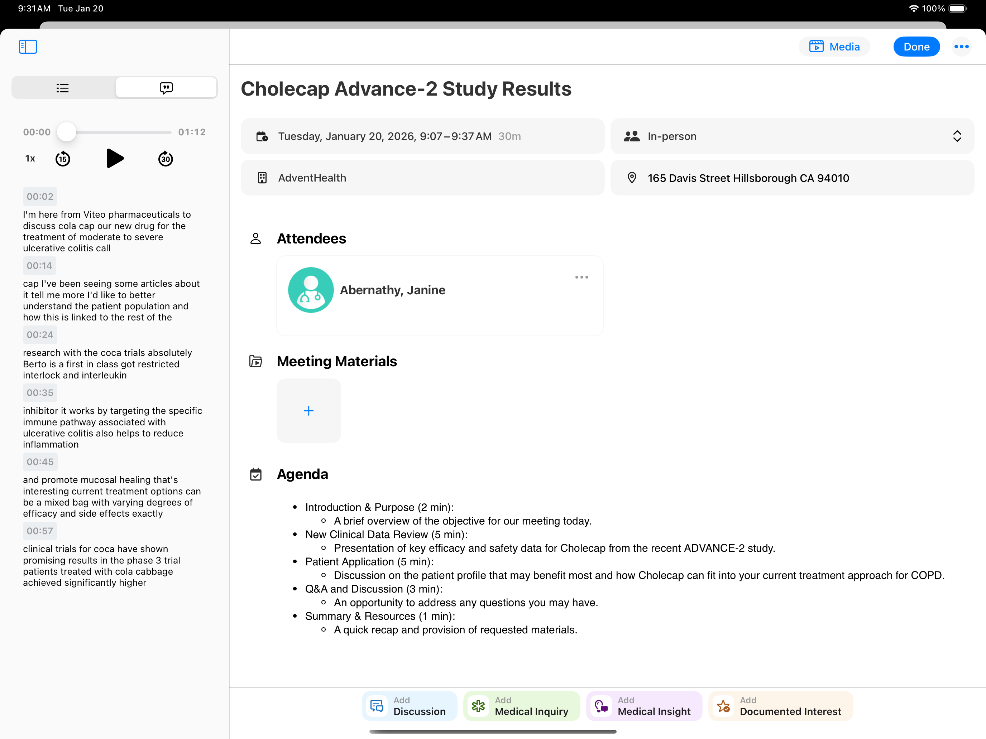Viewport: 986px width, 739px height.
Task: Add a Discussion entry
Action: 409,706
